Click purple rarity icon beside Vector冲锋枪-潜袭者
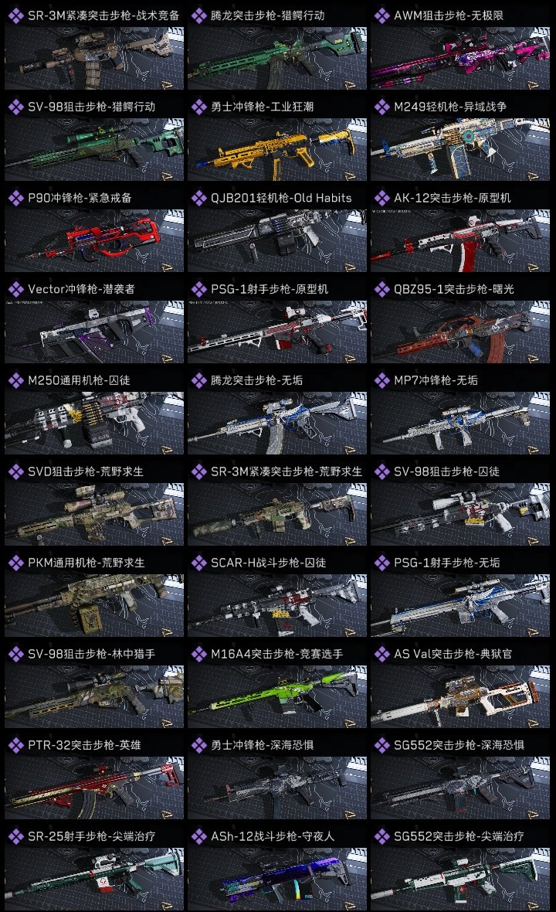 click(15, 289)
